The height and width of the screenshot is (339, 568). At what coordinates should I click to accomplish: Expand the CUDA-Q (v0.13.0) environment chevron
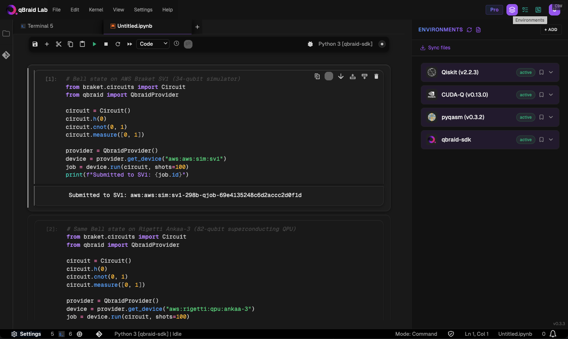(551, 95)
